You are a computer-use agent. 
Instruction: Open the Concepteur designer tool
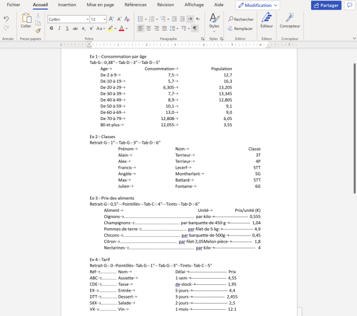(x=290, y=20)
